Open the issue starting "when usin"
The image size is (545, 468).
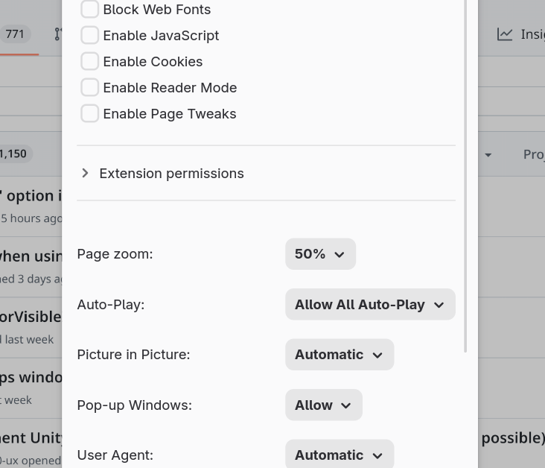[31, 256]
